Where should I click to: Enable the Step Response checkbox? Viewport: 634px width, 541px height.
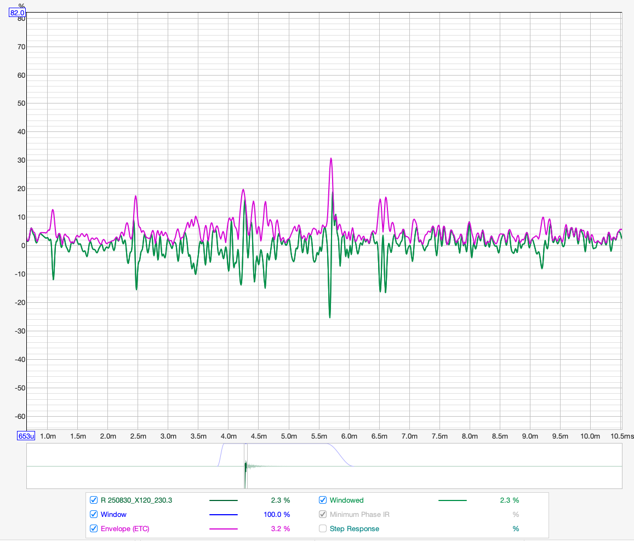click(x=323, y=528)
